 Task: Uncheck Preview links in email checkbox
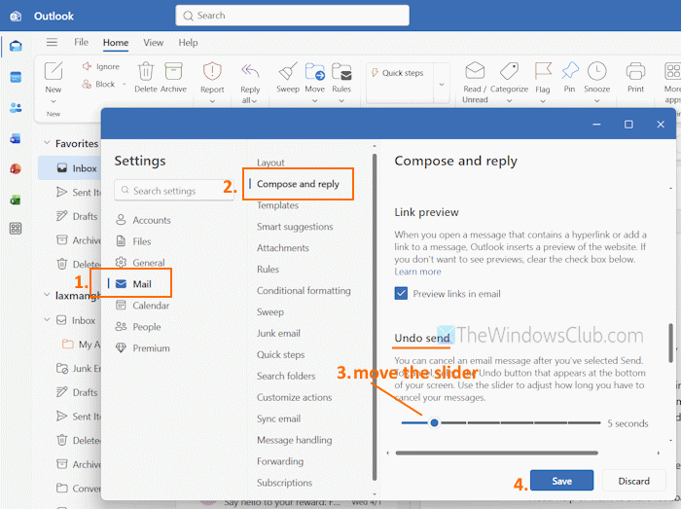coord(401,294)
